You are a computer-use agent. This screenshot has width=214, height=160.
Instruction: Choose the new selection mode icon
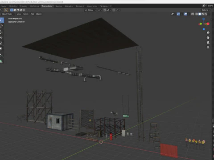pyautogui.click(x=12, y=10)
